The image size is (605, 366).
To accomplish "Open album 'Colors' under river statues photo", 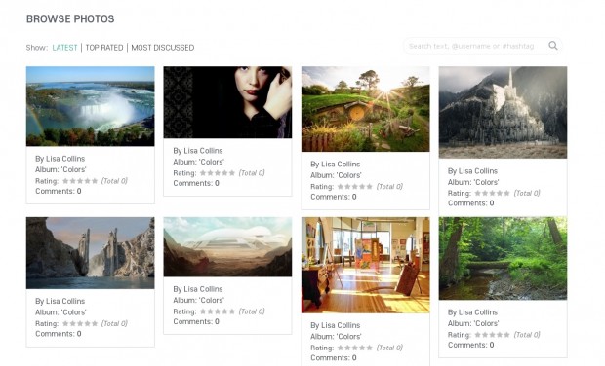I will pyautogui.click(x=60, y=312).
